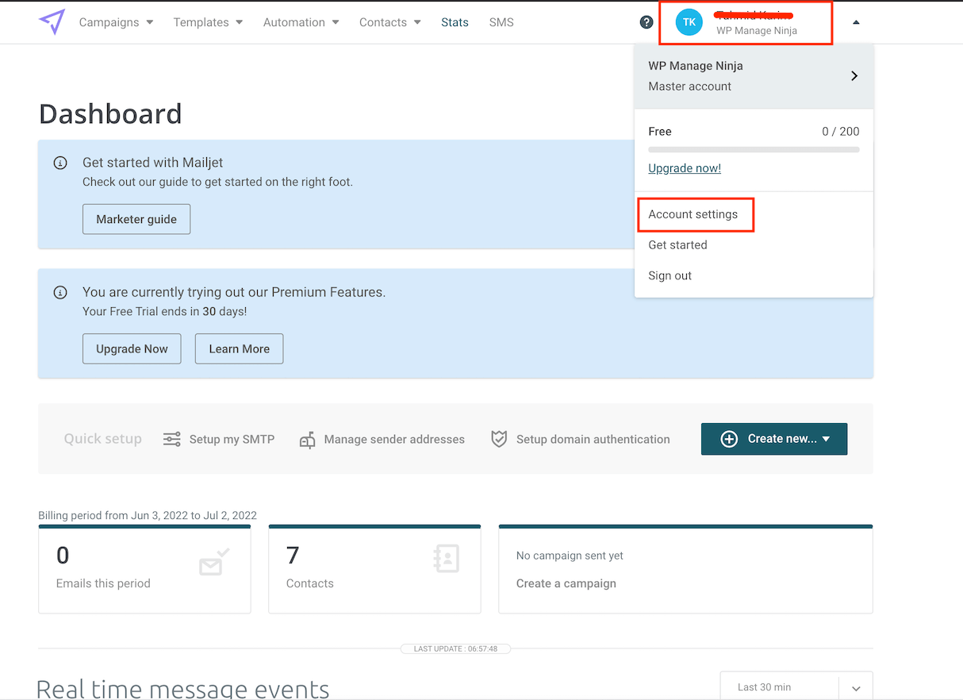Click the Mailjet paper plane logo

52,22
